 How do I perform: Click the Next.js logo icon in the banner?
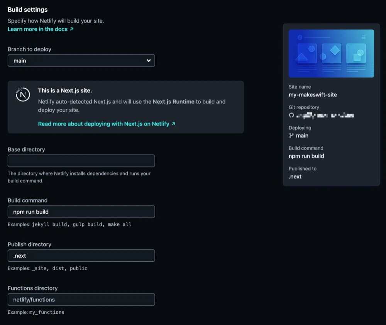[23, 94]
